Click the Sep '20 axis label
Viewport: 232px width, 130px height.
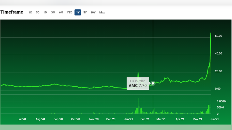point(58,119)
